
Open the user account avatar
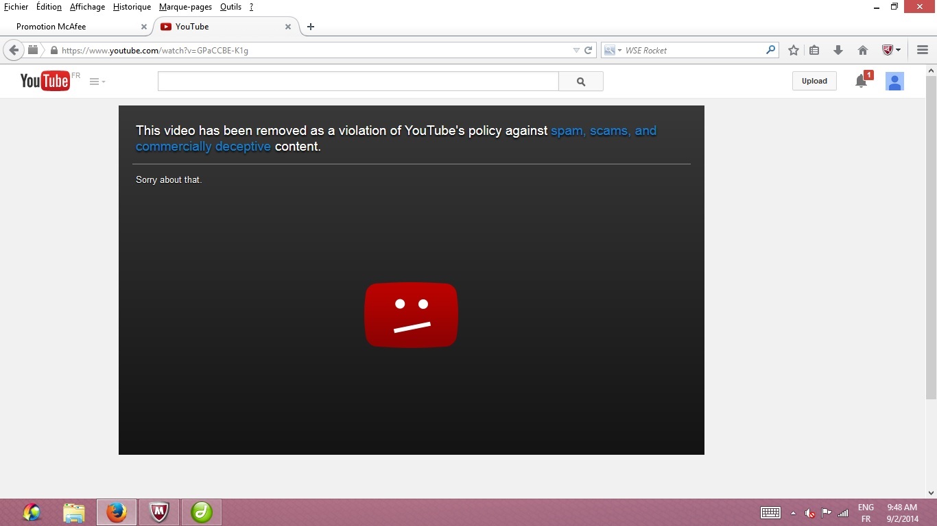click(894, 82)
